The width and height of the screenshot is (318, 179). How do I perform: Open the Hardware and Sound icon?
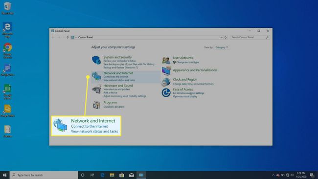(96, 89)
